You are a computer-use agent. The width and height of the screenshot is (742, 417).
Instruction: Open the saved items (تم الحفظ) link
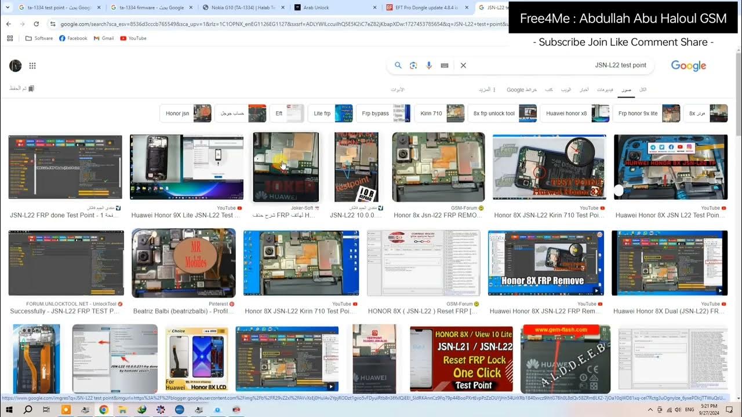point(22,89)
